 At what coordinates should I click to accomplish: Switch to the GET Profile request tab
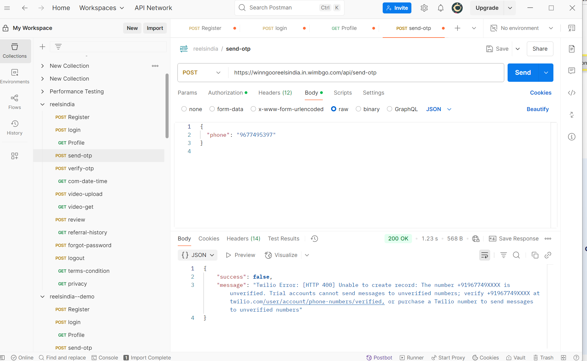coord(344,28)
